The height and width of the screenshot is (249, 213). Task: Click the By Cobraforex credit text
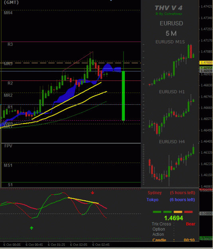[169, 14]
